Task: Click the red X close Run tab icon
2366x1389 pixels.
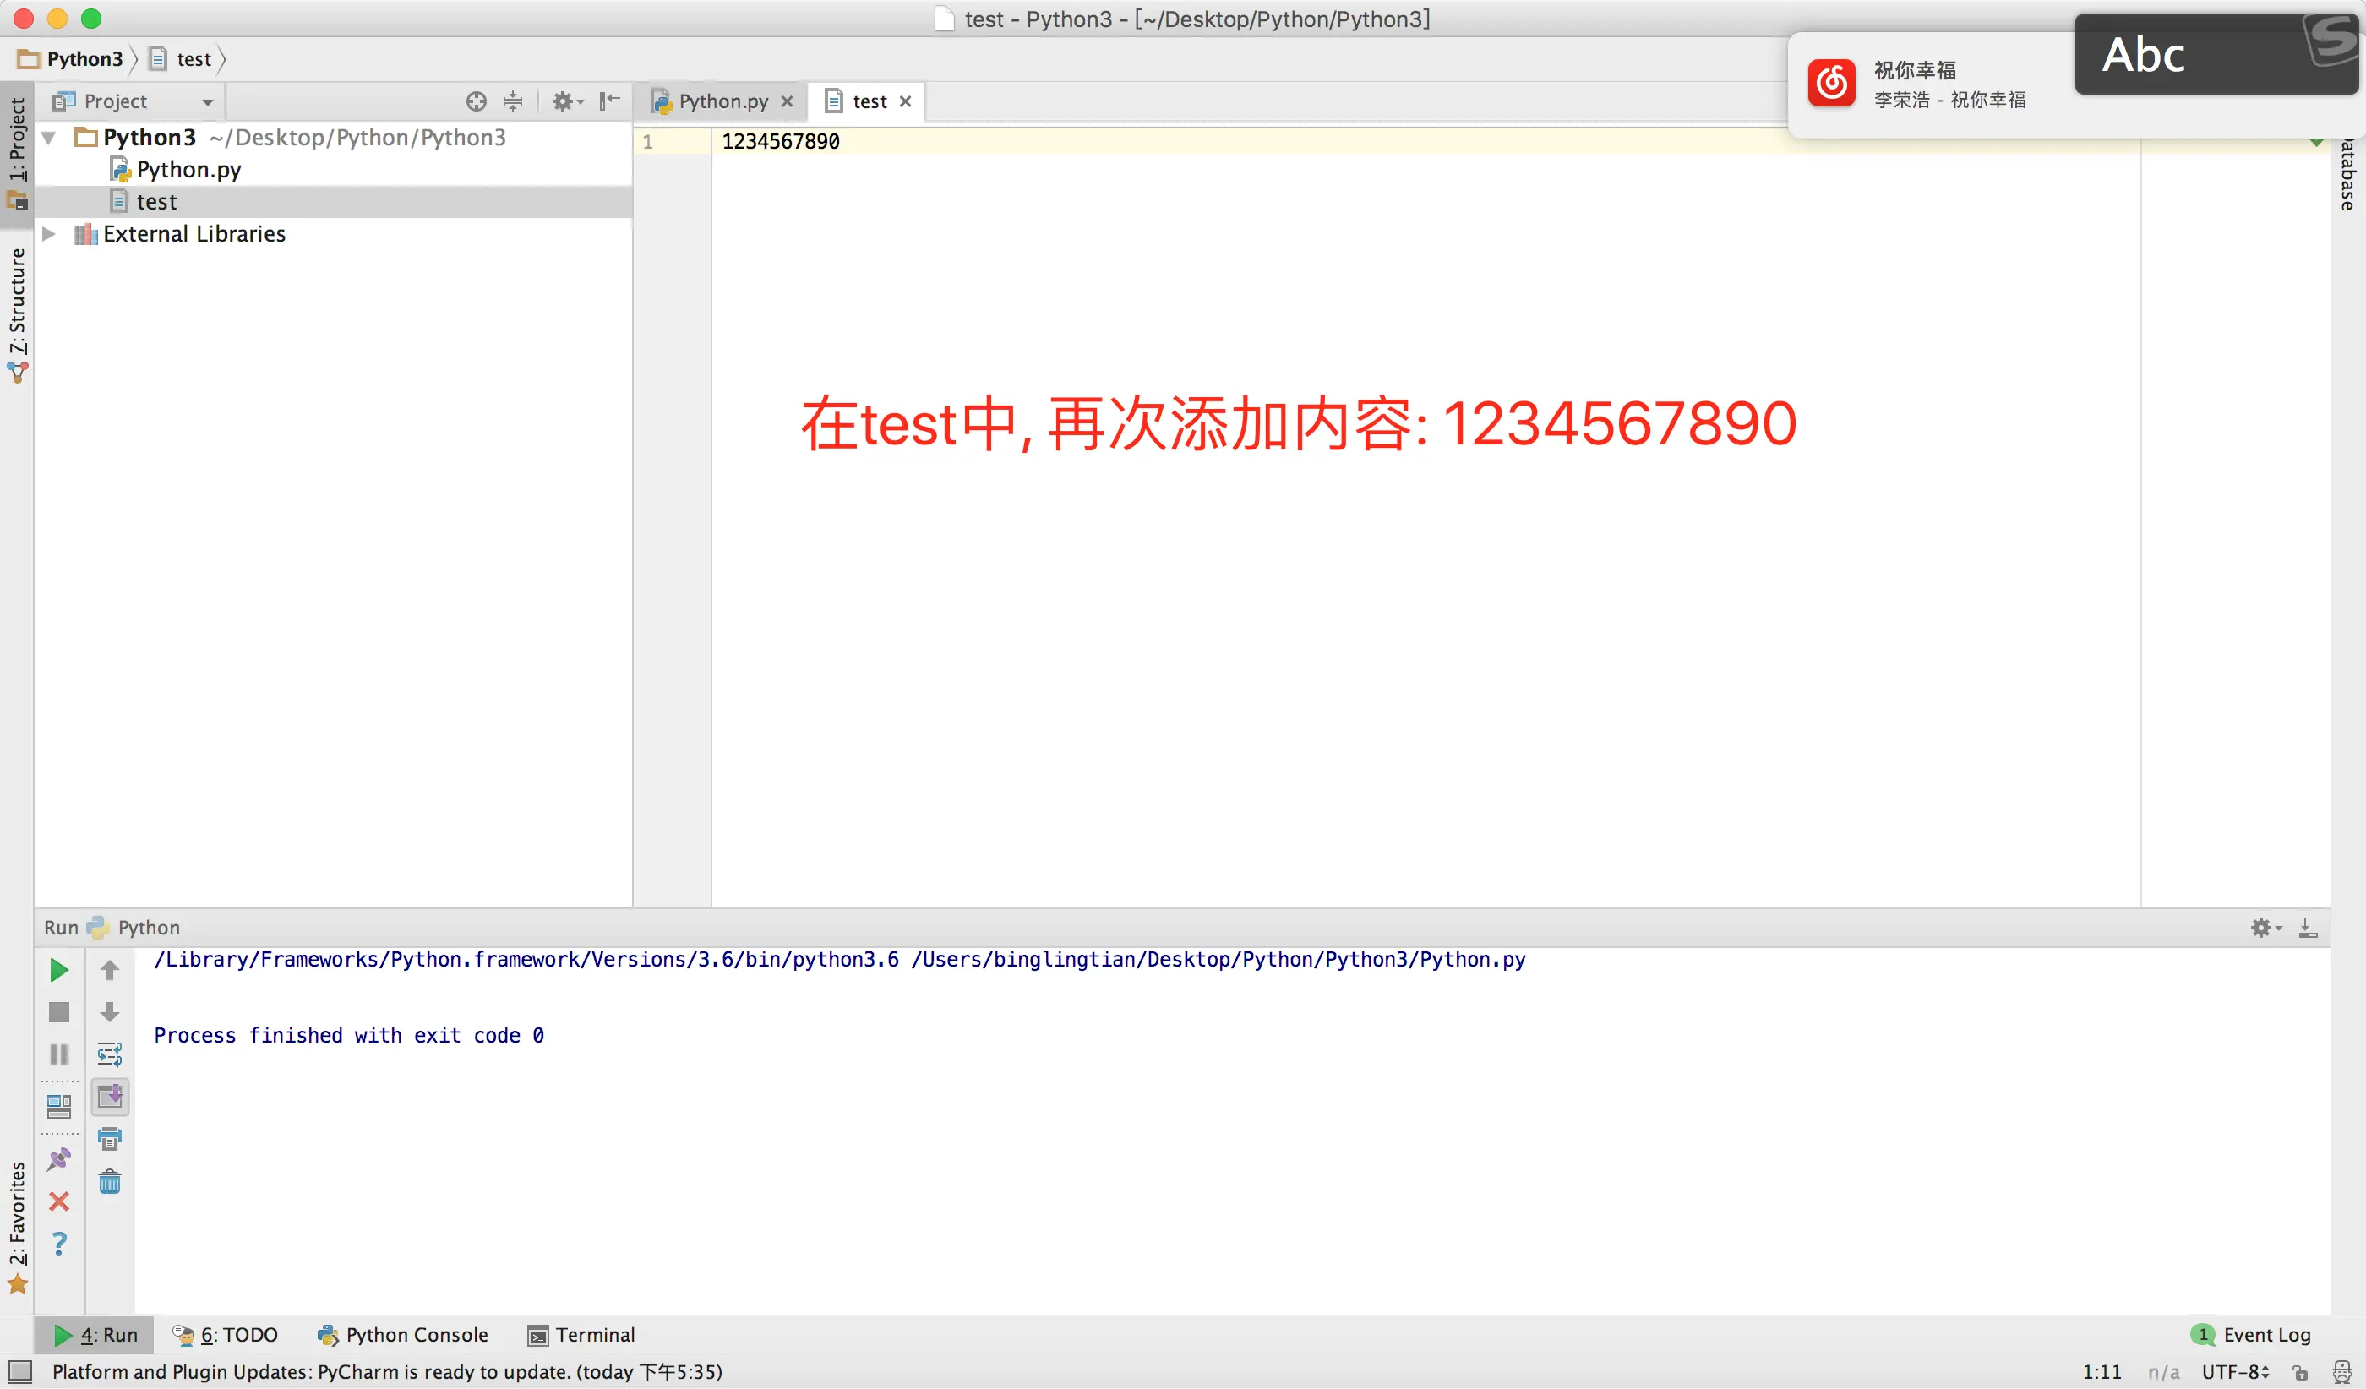Action: click(58, 1201)
